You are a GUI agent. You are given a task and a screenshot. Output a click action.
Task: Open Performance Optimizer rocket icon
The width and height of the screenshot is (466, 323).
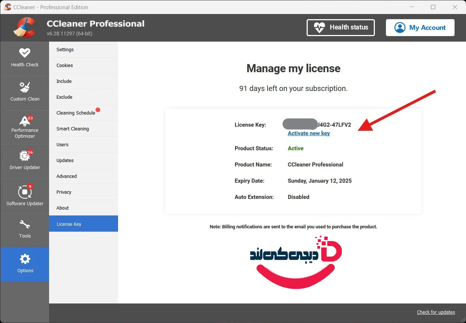(25, 121)
